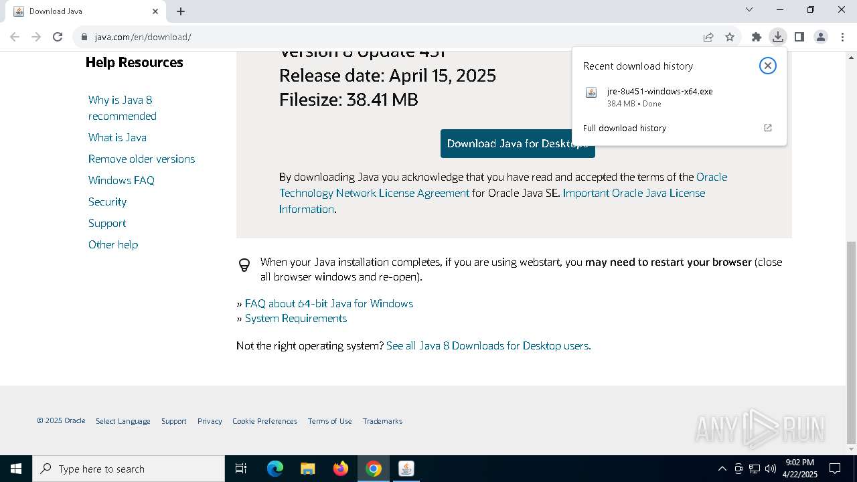
Task: Open the network tray icon
Action: [755, 469]
